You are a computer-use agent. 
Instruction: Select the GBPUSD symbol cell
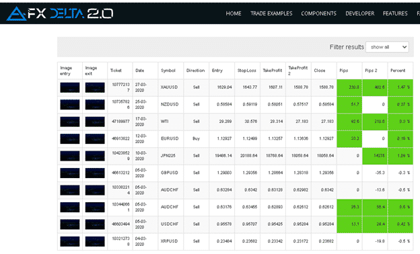pyautogui.click(x=171, y=173)
